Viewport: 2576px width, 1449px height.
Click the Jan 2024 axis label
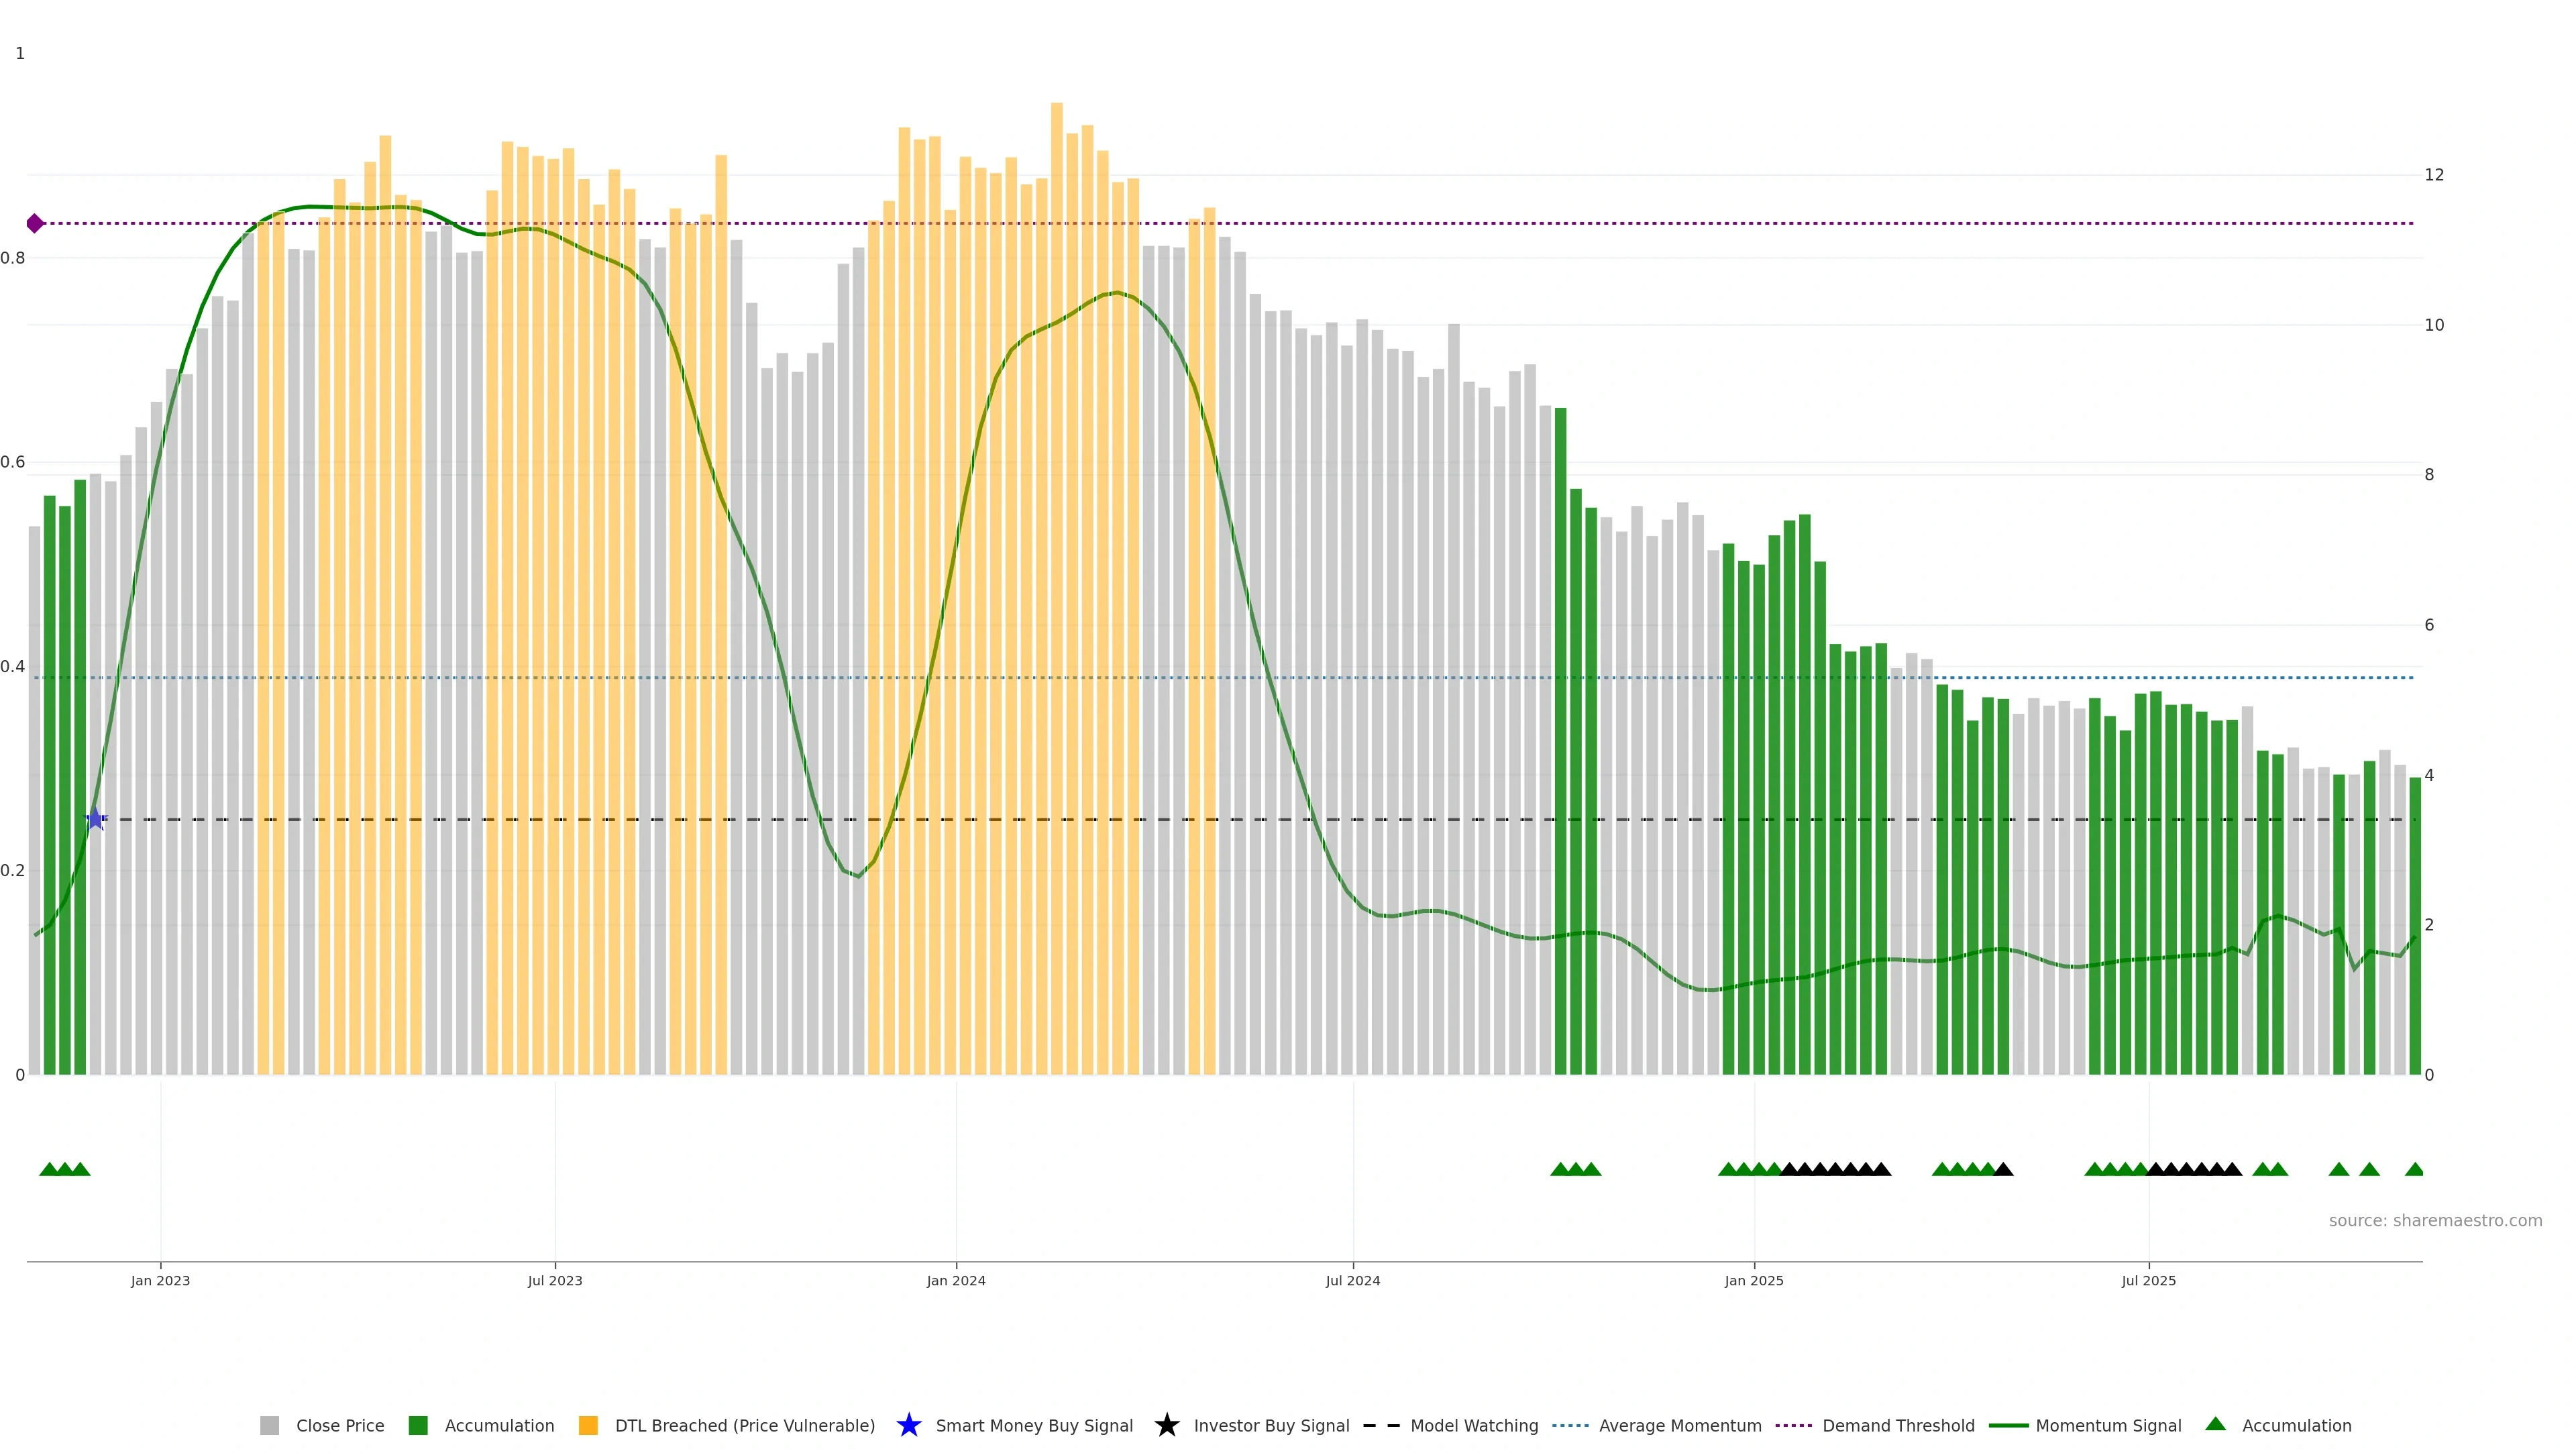click(955, 1280)
